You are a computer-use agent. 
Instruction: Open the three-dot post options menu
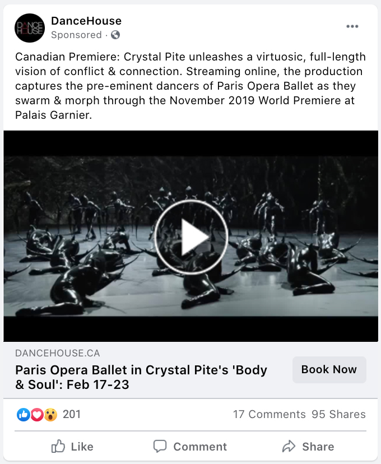(x=352, y=26)
